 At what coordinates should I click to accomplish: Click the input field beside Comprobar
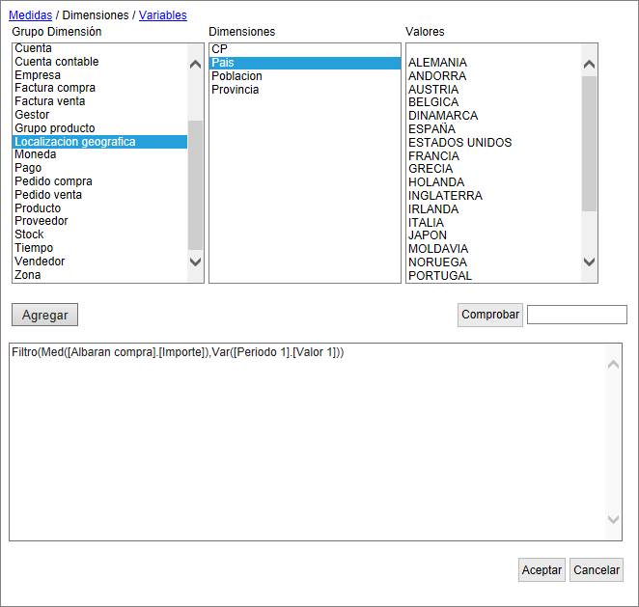click(577, 315)
